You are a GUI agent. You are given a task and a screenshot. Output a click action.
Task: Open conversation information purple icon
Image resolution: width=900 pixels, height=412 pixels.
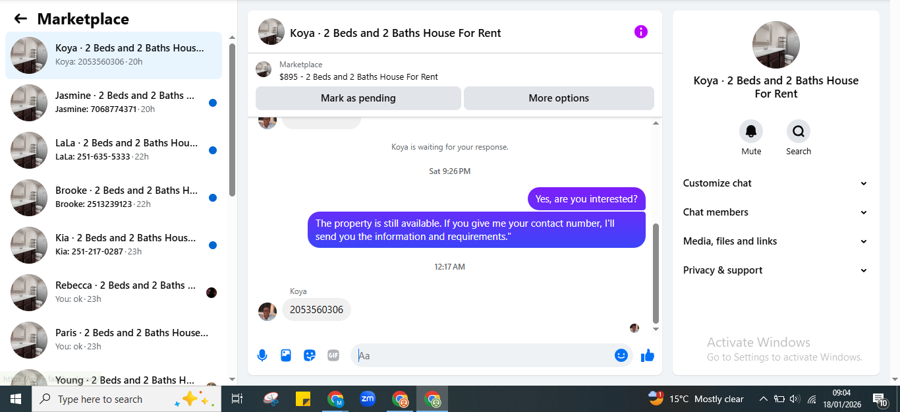(x=641, y=32)
